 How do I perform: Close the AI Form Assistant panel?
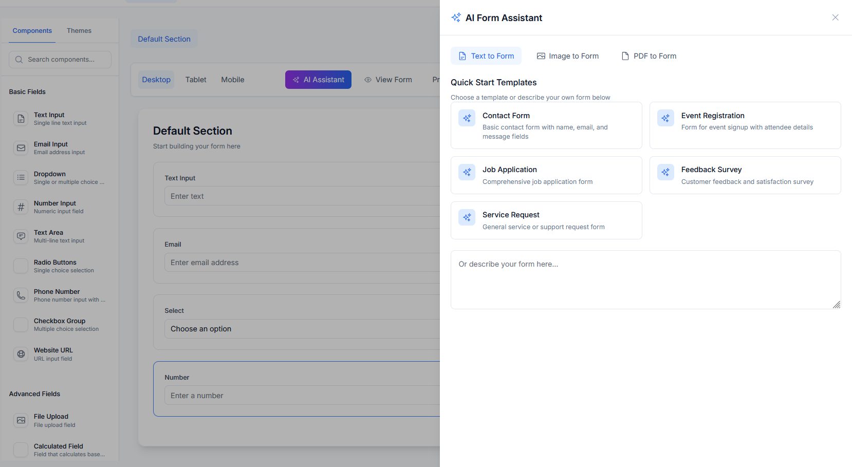tap(835, 17)
